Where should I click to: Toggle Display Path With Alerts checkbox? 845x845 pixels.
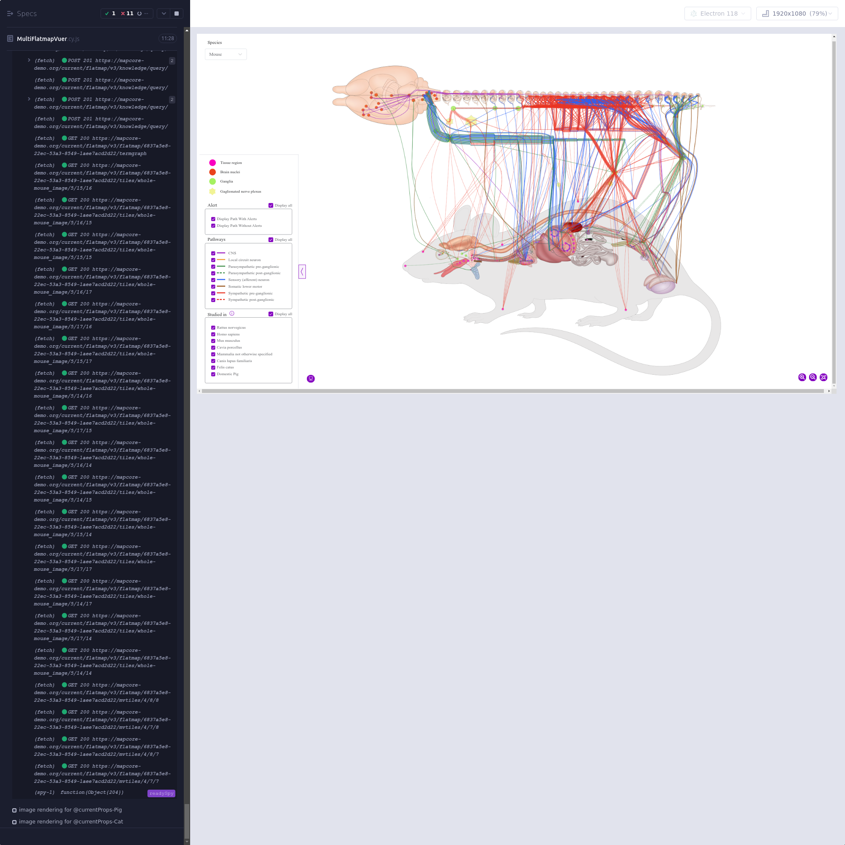click(x=213, y=219)
